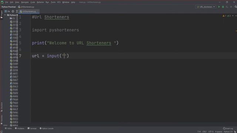Screen dimensions: 237x133
Task: Click line number 7 in the gutter
Action: 20,56
